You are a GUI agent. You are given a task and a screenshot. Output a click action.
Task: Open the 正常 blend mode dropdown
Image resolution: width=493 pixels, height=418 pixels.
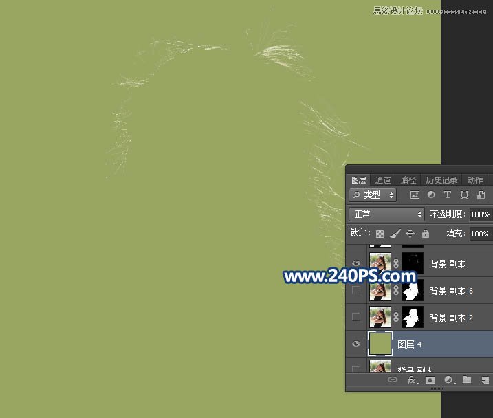386,214
